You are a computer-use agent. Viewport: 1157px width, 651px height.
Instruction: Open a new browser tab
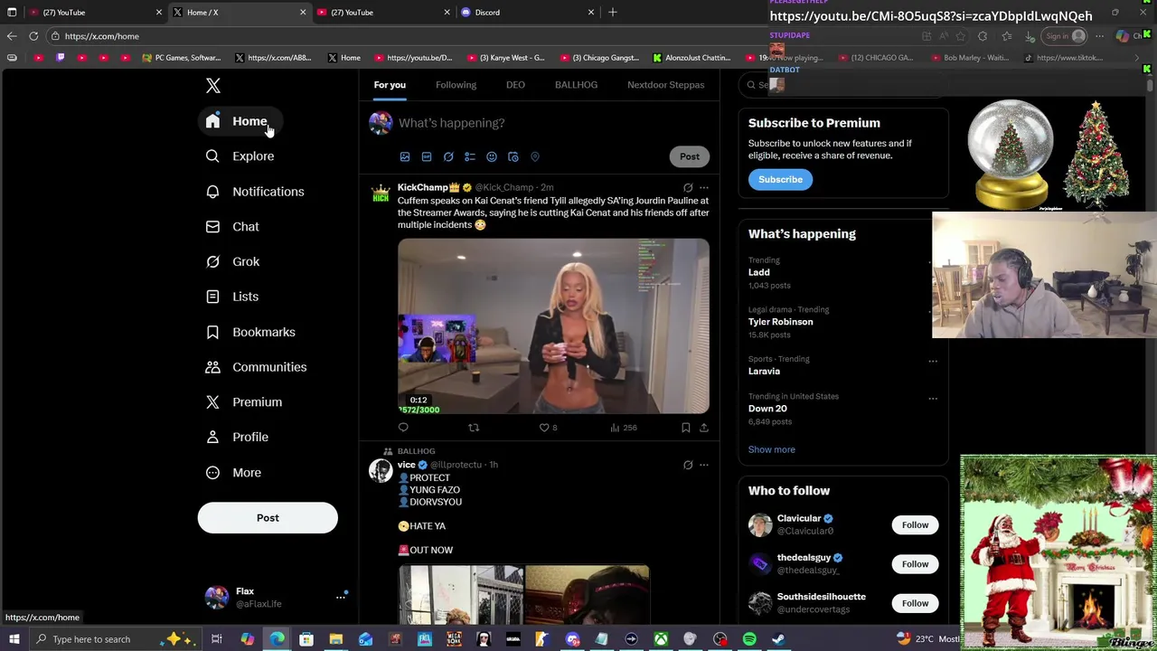pyautogui.click(x=613, y=13)
